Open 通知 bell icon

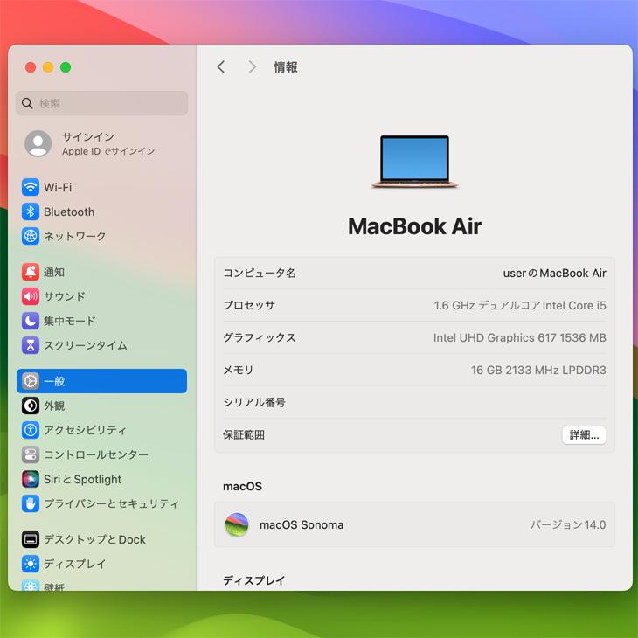[31, 272]
